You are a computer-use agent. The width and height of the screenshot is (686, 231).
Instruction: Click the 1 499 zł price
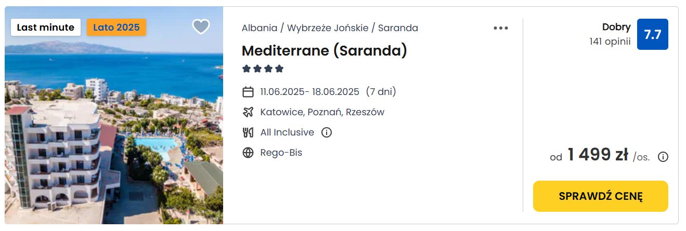(x=598, y=155)
